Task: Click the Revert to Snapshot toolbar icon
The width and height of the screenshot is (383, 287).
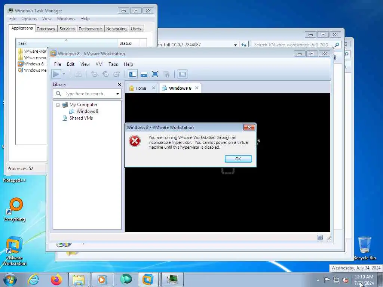Action: (105, 74)
